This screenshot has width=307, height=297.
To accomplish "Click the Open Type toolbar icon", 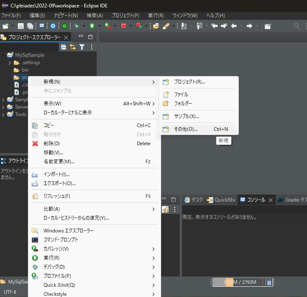I will pos(156,26).
